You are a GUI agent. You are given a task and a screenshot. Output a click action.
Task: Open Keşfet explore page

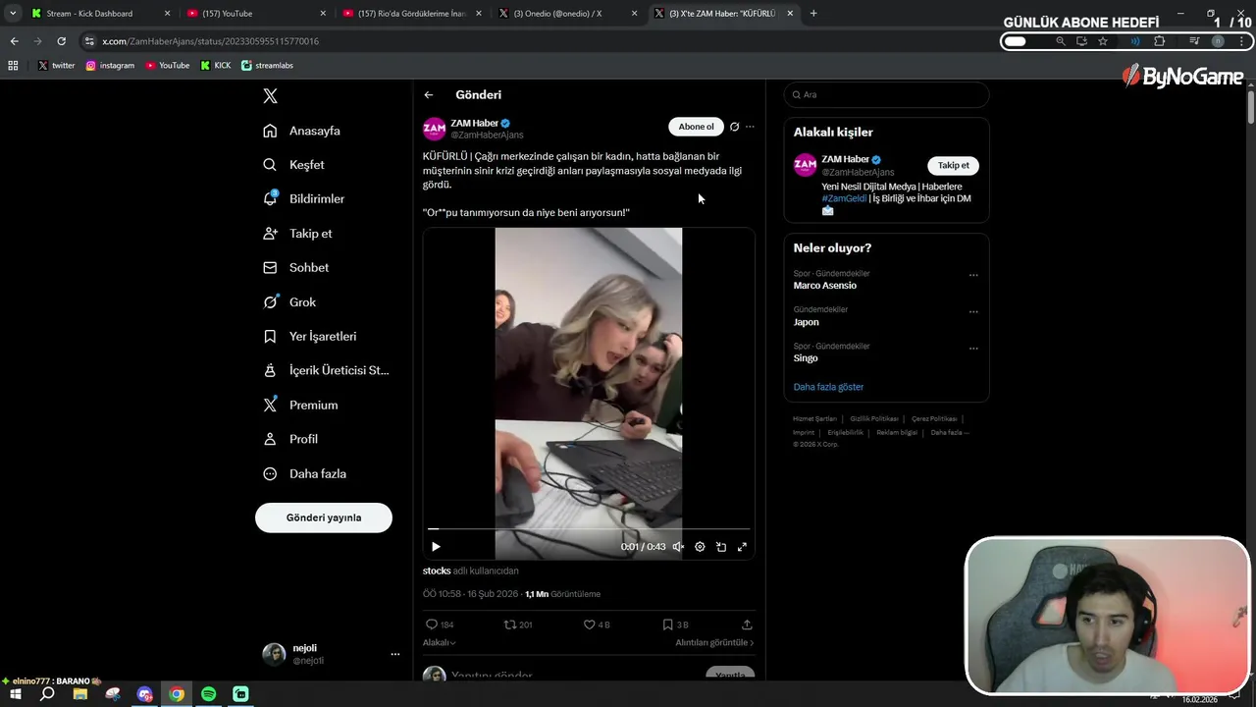click(293, 165)
